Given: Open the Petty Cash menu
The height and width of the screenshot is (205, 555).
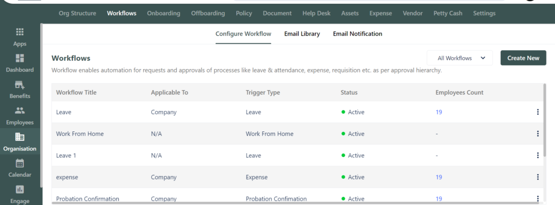Looking at the screenshot, I should tap(448, 14).
